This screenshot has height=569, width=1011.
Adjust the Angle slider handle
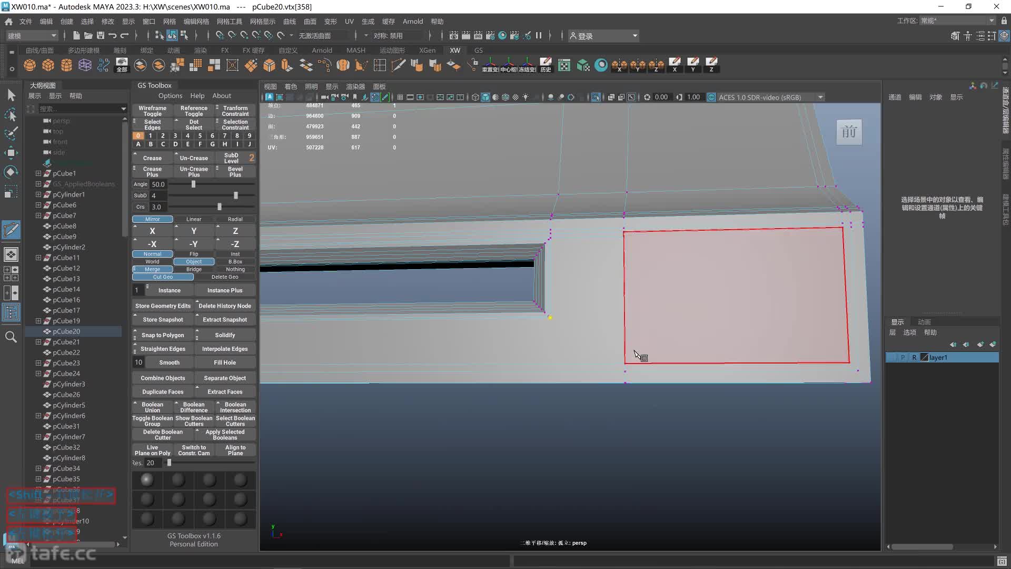193,184
